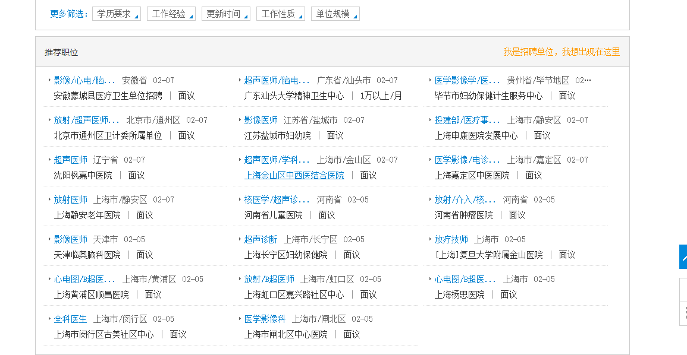
Task: Expand the 工作经验 filter options
Action: (171, 13)
